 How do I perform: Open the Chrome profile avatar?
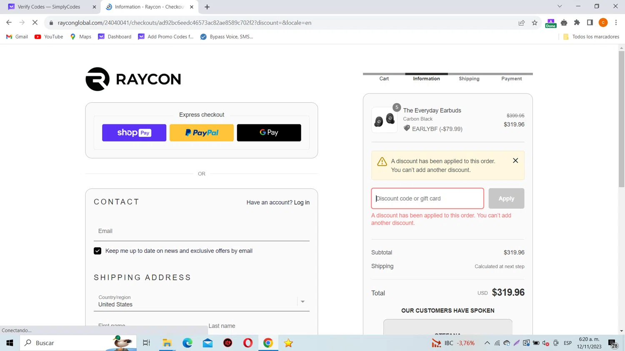point(603,23)
